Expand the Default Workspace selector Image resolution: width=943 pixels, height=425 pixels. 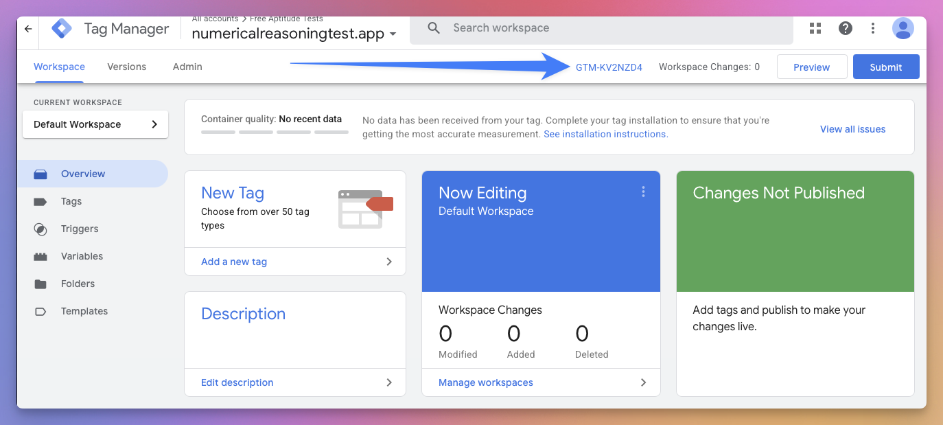pyautogui.click(x=95, y=124)
